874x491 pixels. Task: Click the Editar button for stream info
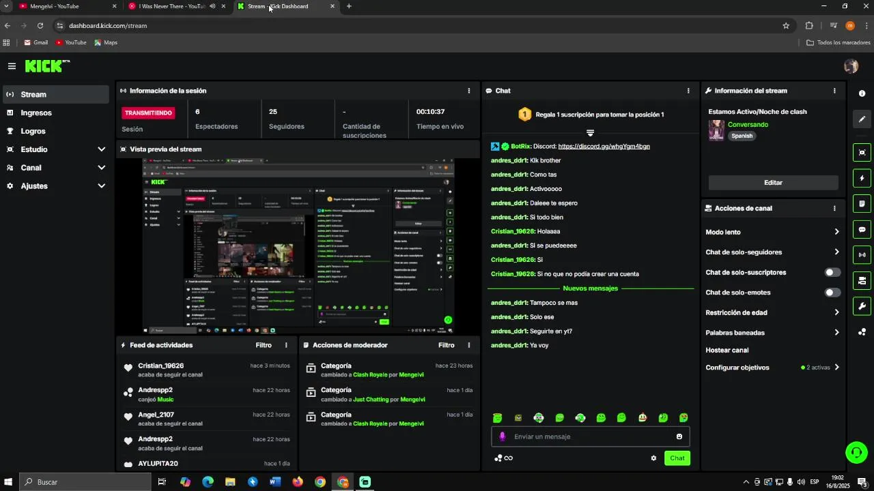pyautogui.click(x=773, y=183)
